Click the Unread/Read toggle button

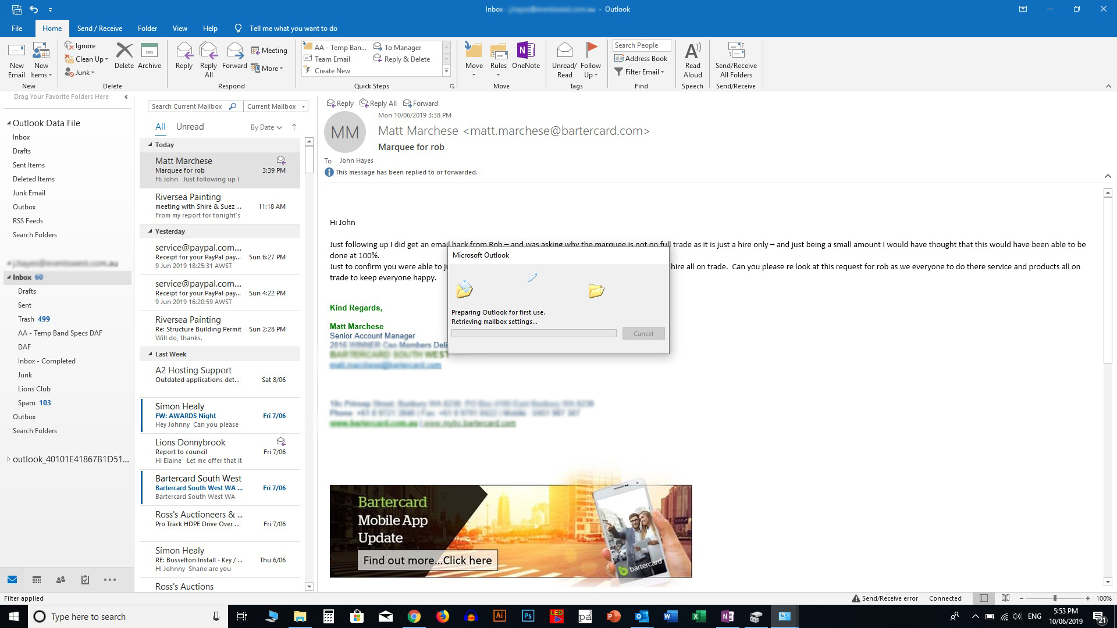(x=565, y=60)
